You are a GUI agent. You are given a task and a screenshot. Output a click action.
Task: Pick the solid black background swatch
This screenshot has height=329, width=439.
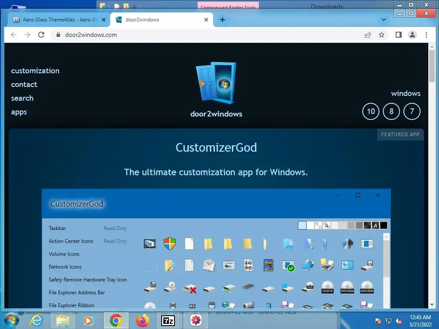click(x=384, y=225)
